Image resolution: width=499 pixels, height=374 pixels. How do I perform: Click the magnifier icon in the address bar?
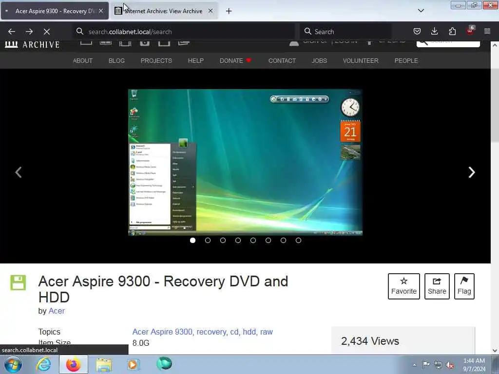click(80, 31)
